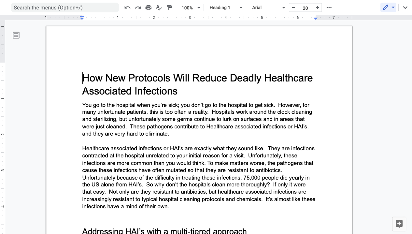Click '75,000' in the second paragraph
The height and width of the screenshot is (234, 412).
(252, 178)
